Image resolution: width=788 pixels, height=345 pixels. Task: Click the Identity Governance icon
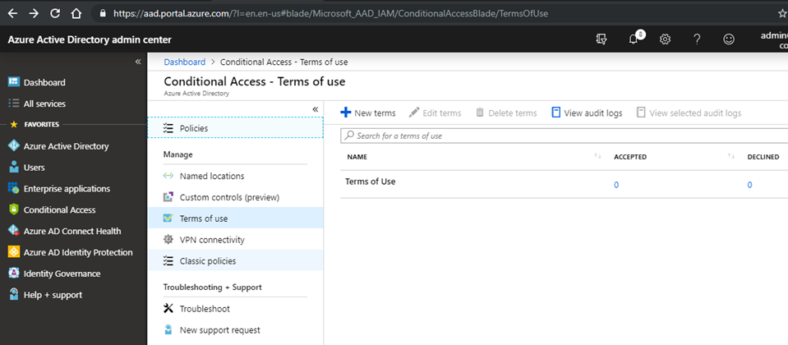coord(14,274)
